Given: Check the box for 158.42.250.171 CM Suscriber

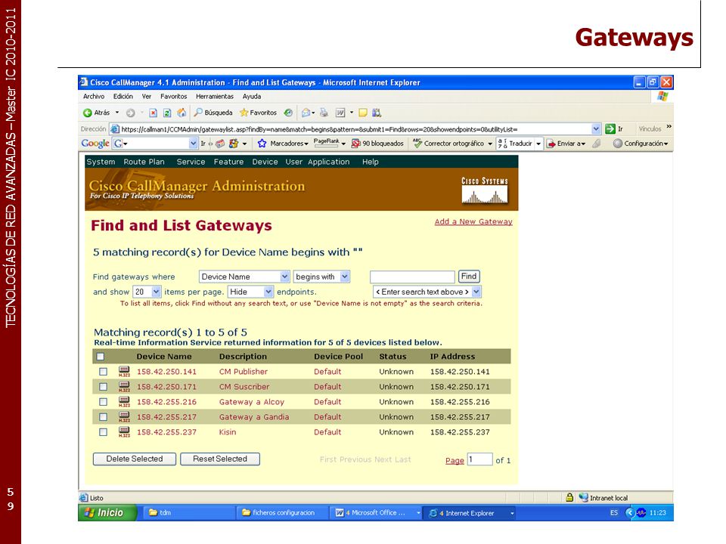Looking at the screenshot, I should coord(104,387).
